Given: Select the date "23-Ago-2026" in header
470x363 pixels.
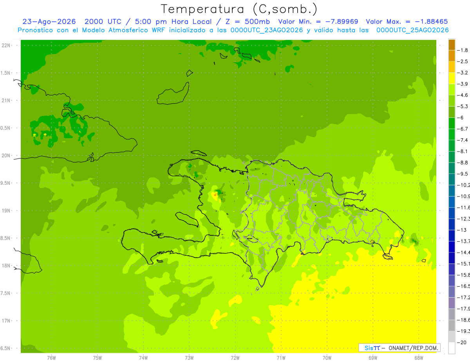Looking at the screenshot, I should [49, 22].
